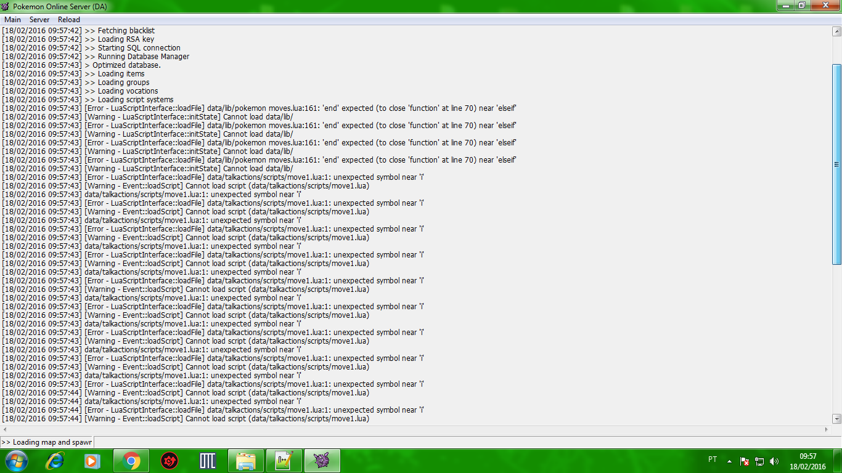Click the 'Loading RSA key' log line
The width and height of the screenshot is (842, 473).
[78, 39]
